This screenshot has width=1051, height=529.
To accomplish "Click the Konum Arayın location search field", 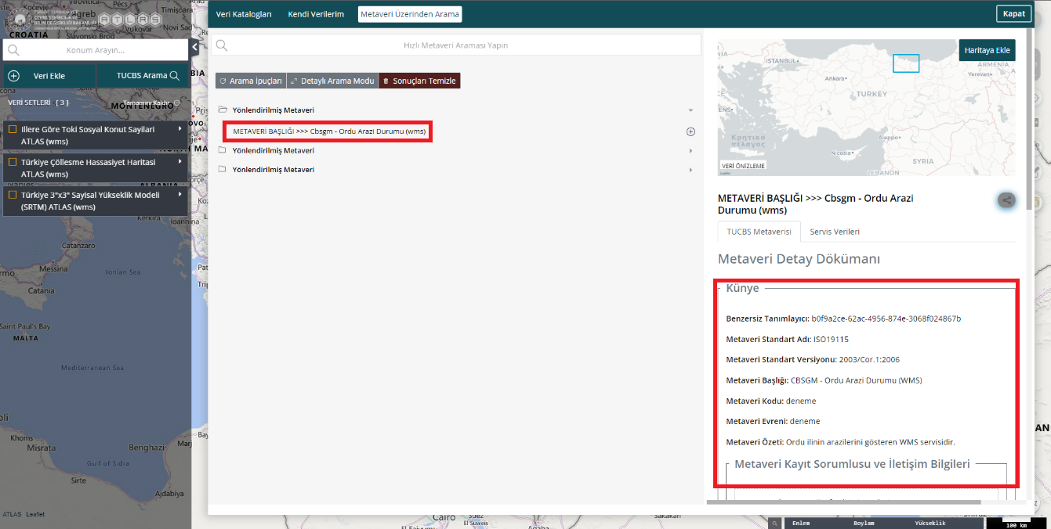I will click(x=96, y=50).
